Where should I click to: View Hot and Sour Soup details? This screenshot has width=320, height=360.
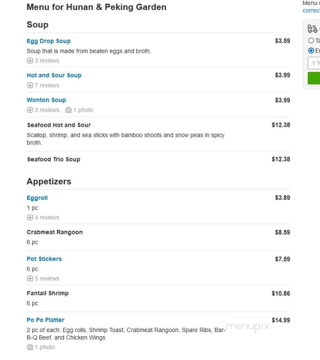[x=54, y=75]
